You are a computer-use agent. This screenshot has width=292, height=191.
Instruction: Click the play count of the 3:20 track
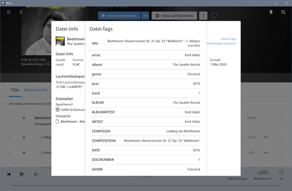266,153
